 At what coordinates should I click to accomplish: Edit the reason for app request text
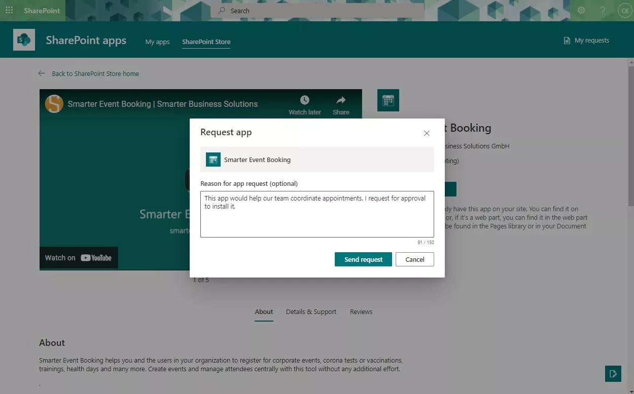316,214
